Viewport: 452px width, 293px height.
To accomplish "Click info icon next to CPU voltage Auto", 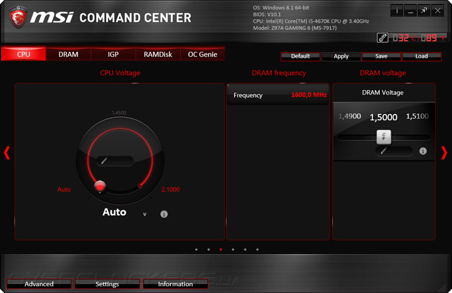I will [164, 214].
